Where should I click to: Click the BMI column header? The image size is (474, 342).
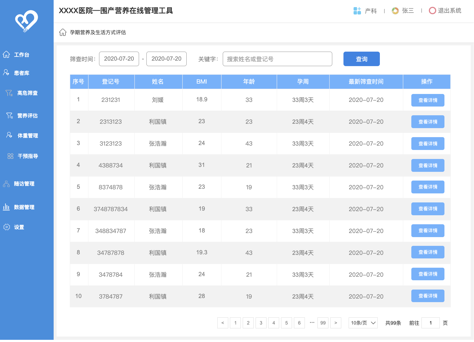click(x=202, y=82)
